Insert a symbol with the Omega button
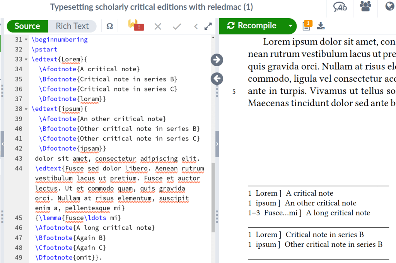Image resolution: width=396 pixels, height=263 pixels. pos(110,26)
